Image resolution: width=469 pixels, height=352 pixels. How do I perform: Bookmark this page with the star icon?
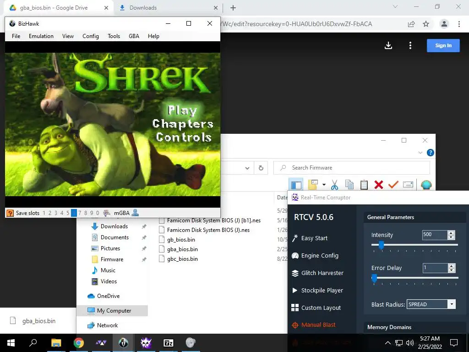pyautogui.click(x=426, y=24)
